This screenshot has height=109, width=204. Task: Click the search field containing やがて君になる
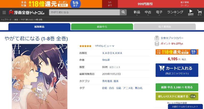[x=84, y=12]
